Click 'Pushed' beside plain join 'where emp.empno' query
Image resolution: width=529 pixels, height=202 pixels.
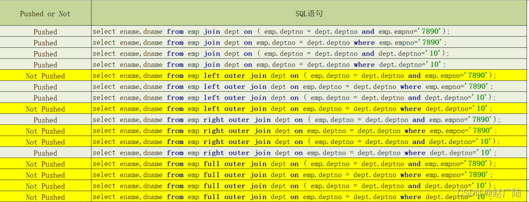pyautogui.click(x=45, y=43)
